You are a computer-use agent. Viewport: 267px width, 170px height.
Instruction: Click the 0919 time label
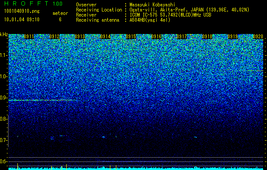(233, 37)
